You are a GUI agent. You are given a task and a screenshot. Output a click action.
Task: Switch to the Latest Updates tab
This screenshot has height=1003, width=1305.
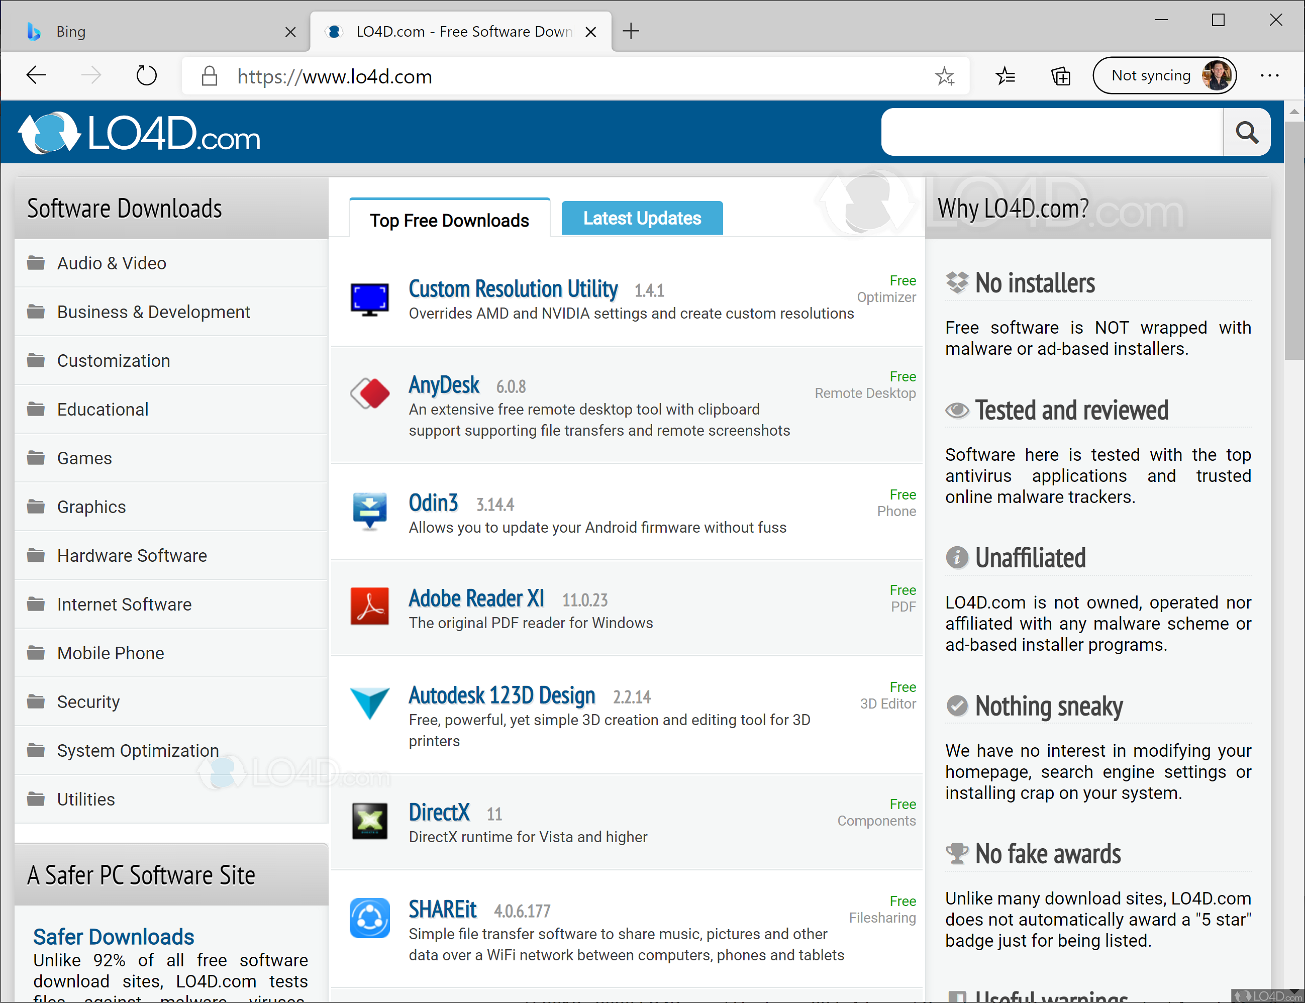[642, 218]
